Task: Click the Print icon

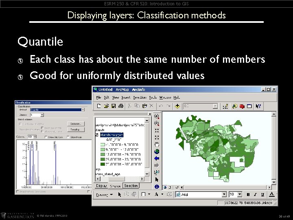Action: point(121,106)
